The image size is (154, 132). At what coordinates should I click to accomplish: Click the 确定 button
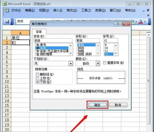(98, 105)
